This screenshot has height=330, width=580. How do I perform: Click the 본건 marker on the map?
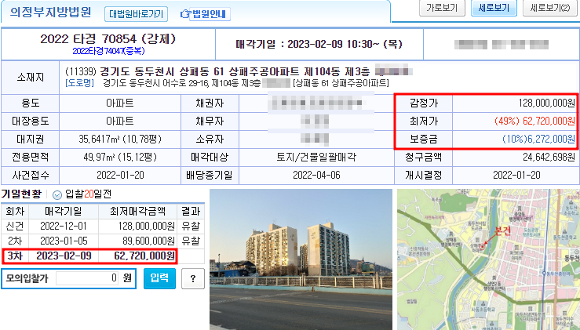pyautogui.click(x=502, y=231)
